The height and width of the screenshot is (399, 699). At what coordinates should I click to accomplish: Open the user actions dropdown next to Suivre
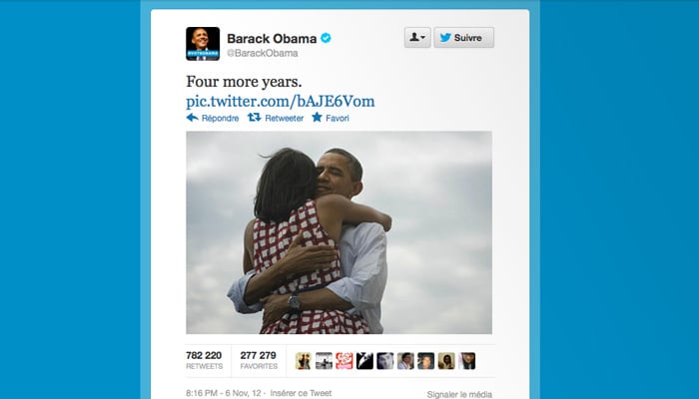click(x=417, y=38)
